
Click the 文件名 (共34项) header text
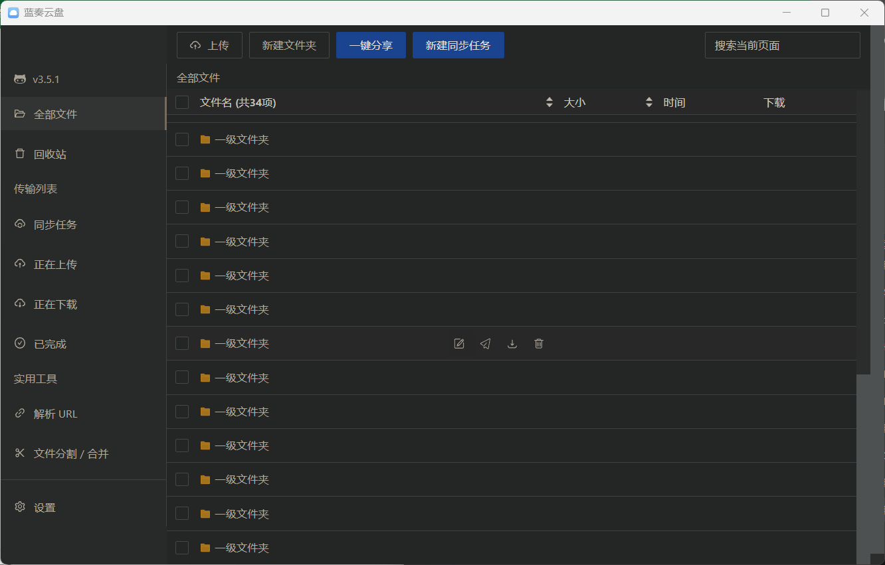(238, 102)
